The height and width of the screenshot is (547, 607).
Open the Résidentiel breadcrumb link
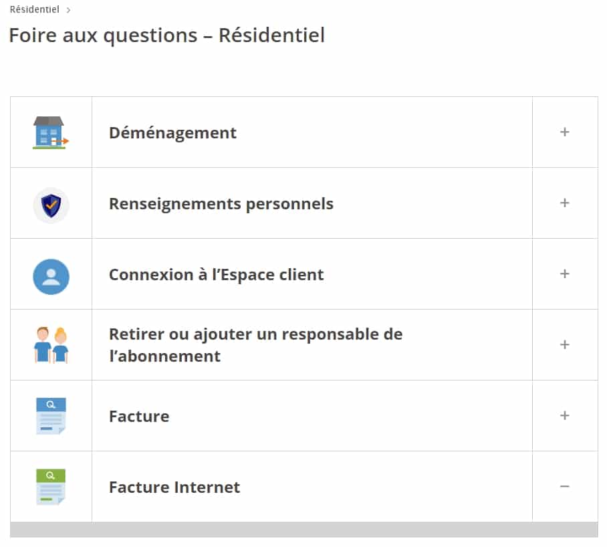click(34, 9)
